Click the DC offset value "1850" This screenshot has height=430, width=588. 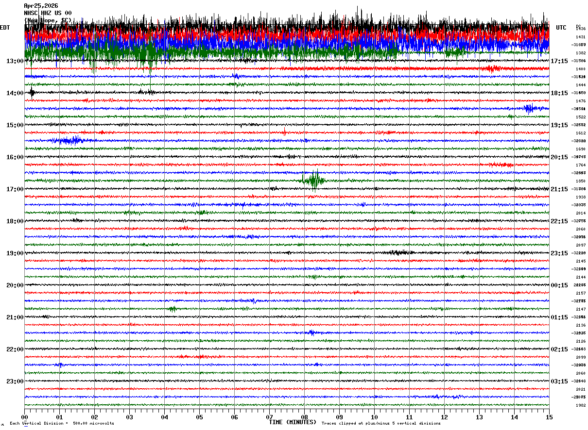(x=580, y=181)
